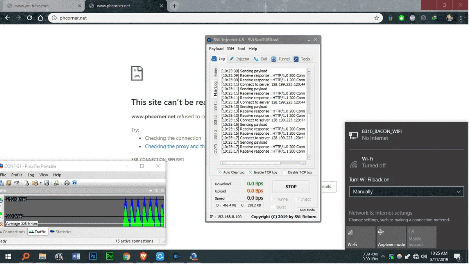Viewport: 469px width, 264px height.
Task: Click the log's vertical scrollbar thumb
Action: [x=309, y=133]
